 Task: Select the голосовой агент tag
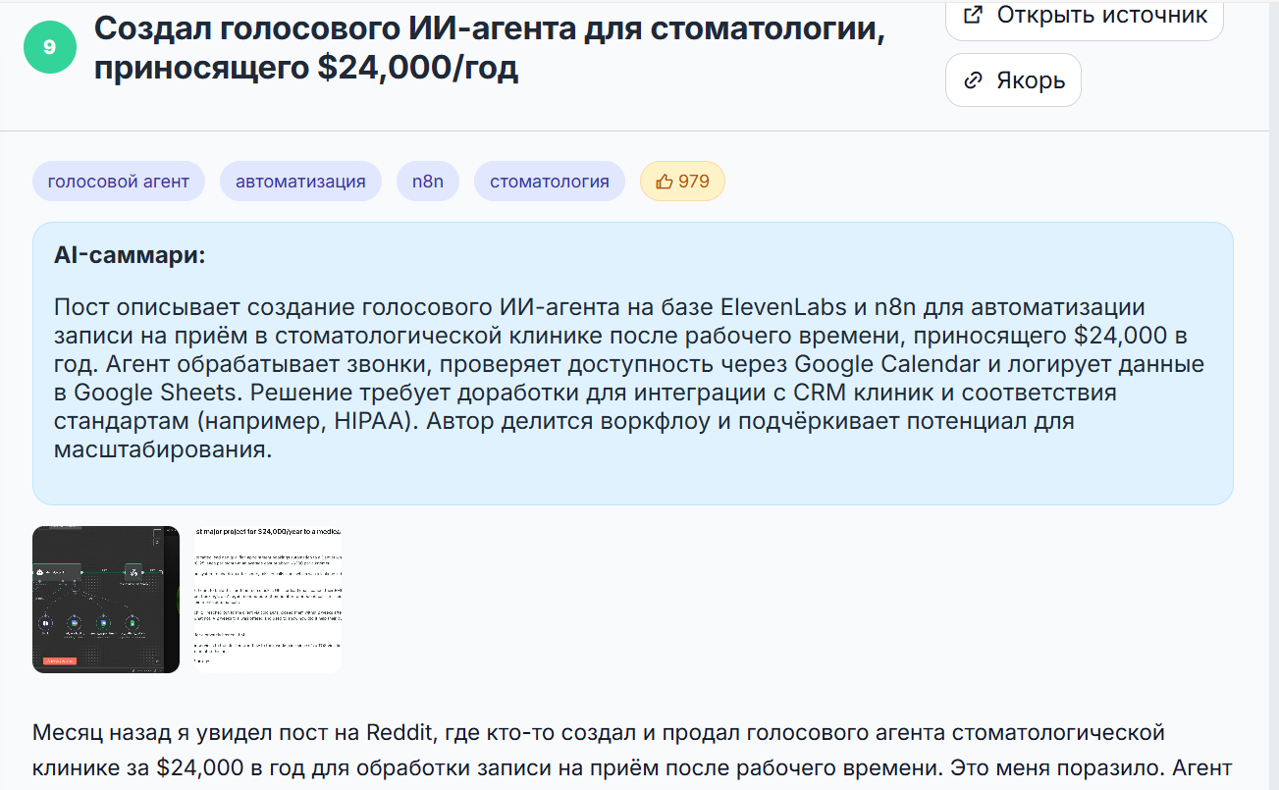pyautogui.click(x=118, y=182)
